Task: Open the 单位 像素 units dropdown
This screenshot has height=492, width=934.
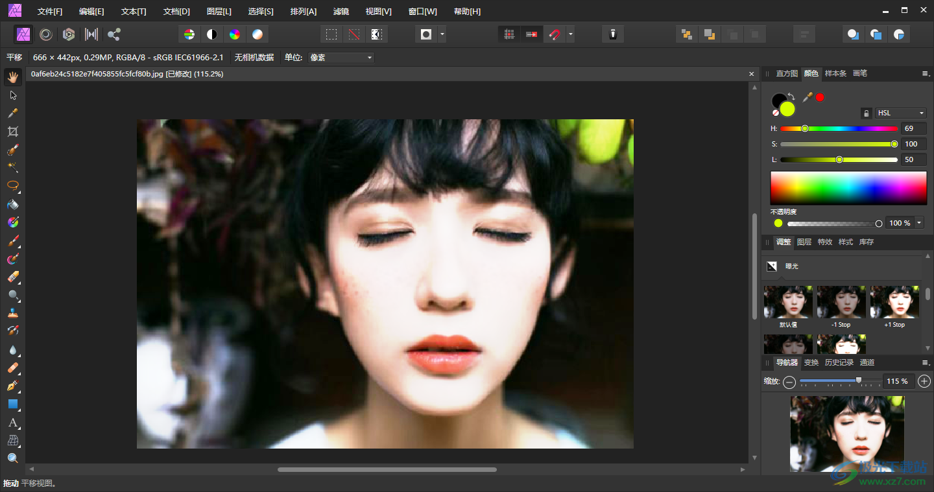Action: 341,58
